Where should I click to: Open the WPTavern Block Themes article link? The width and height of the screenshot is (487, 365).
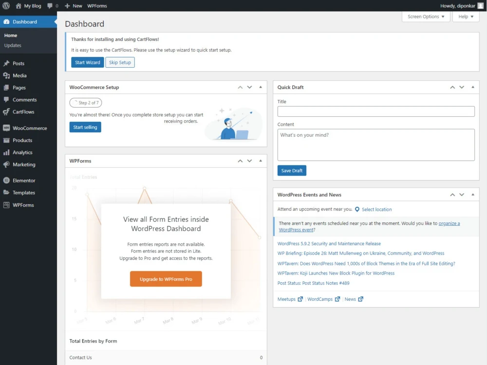(x=366, y=263)
